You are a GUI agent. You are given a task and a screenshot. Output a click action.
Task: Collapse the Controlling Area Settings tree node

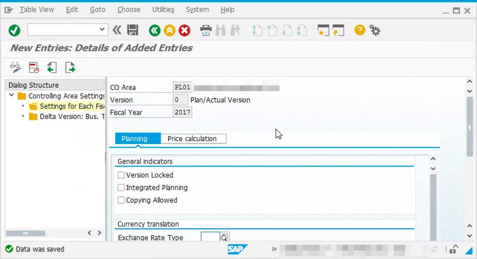click(11, 96)
